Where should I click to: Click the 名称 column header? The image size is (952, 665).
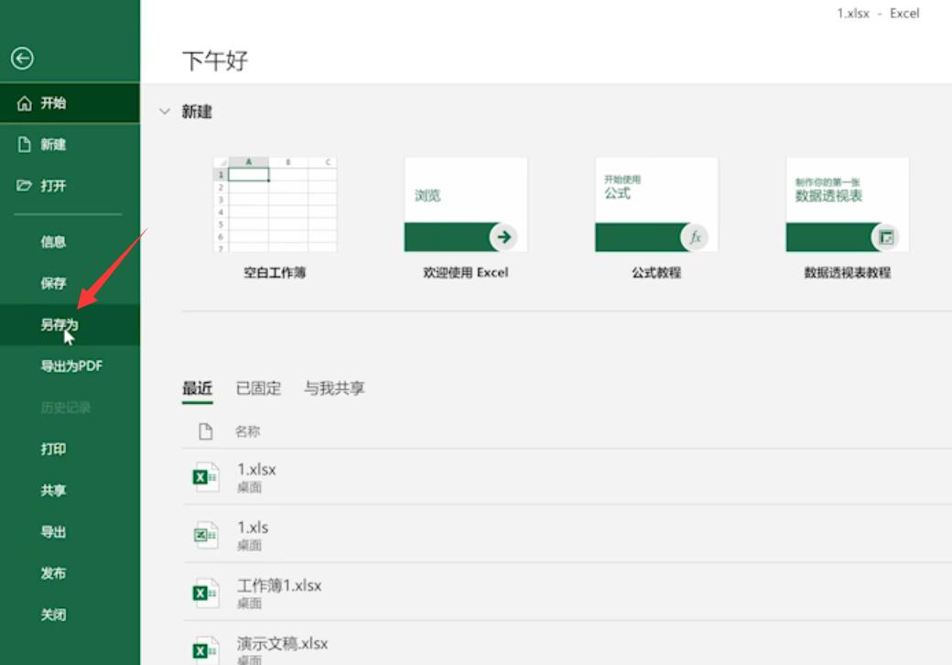248,431
